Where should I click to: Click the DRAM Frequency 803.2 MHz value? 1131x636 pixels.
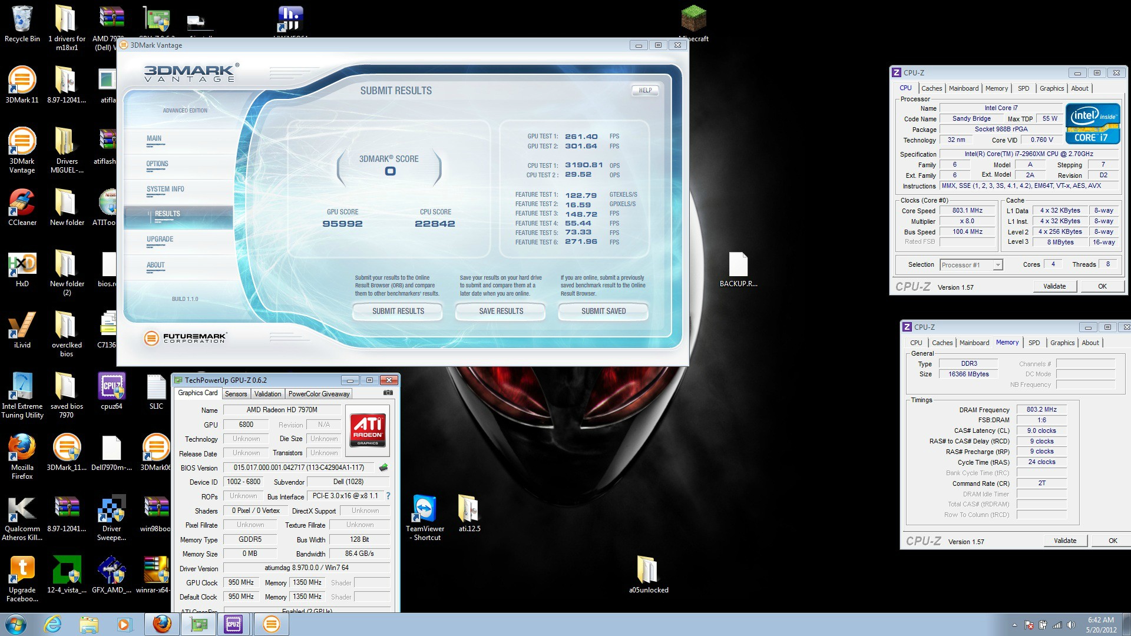[1041, 409]
